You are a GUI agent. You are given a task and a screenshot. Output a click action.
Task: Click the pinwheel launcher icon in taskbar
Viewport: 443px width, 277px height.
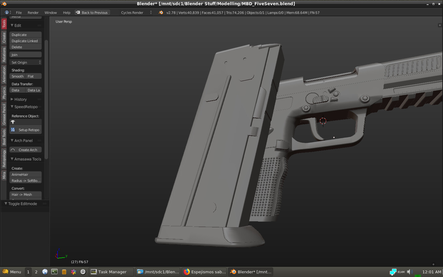(74, 272)
